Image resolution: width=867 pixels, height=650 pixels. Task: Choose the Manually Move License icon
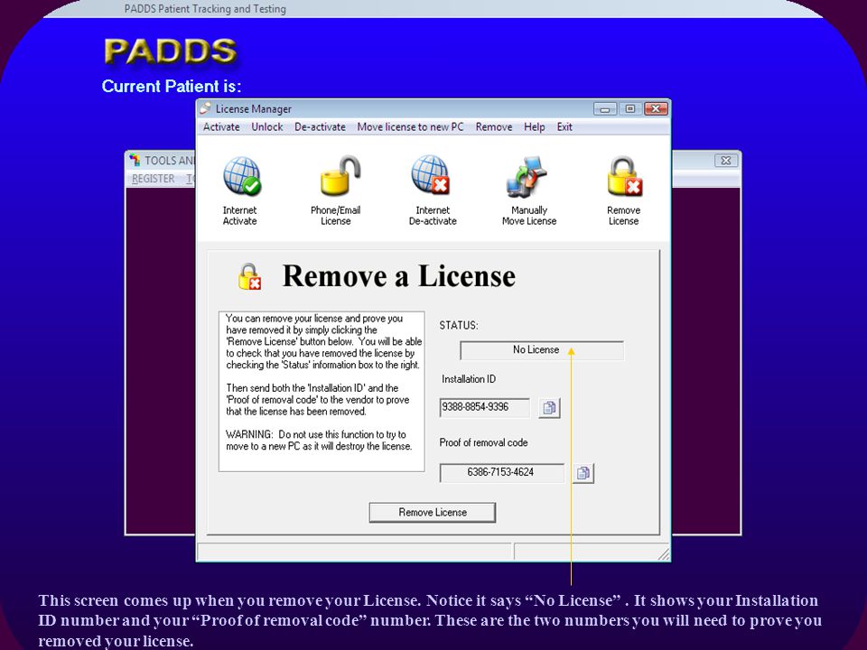click(527, 176)
